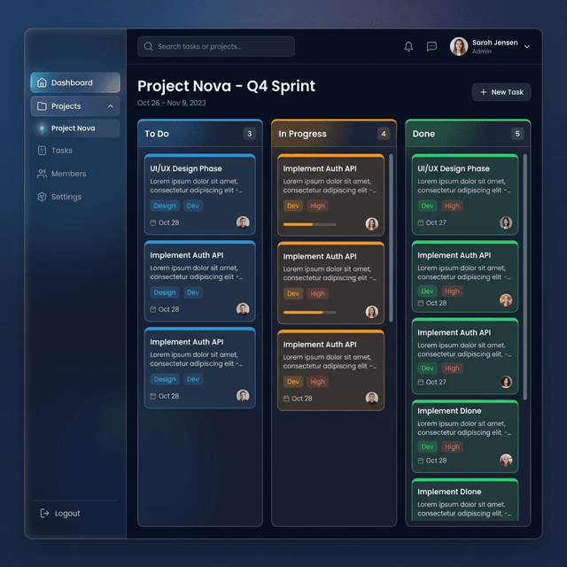This screenshot has width=567, height=567.
Task: Click the notification bell icon
Action: click(408, 46)
